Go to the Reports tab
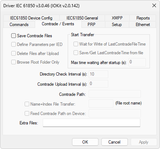 tap(143, 18)
